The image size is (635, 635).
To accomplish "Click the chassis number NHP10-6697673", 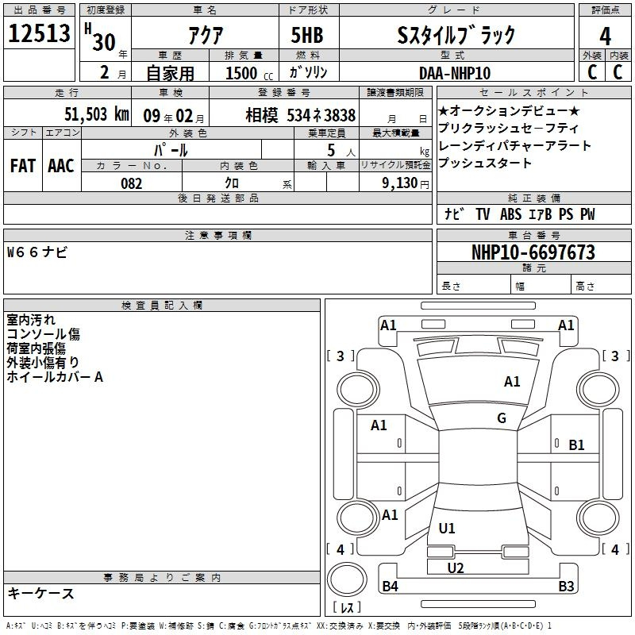I will click(533, 252).
